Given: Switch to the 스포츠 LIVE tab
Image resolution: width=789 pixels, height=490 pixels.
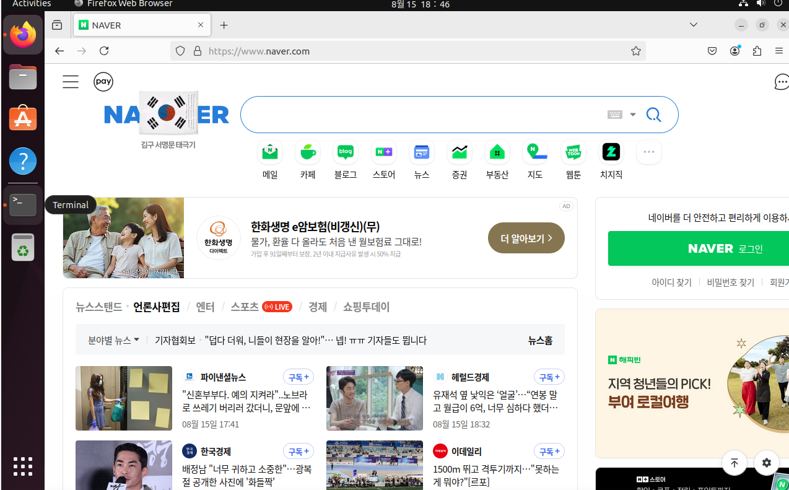Looking at the screenshot, I should pyautogui.click(x=261, y=307).
